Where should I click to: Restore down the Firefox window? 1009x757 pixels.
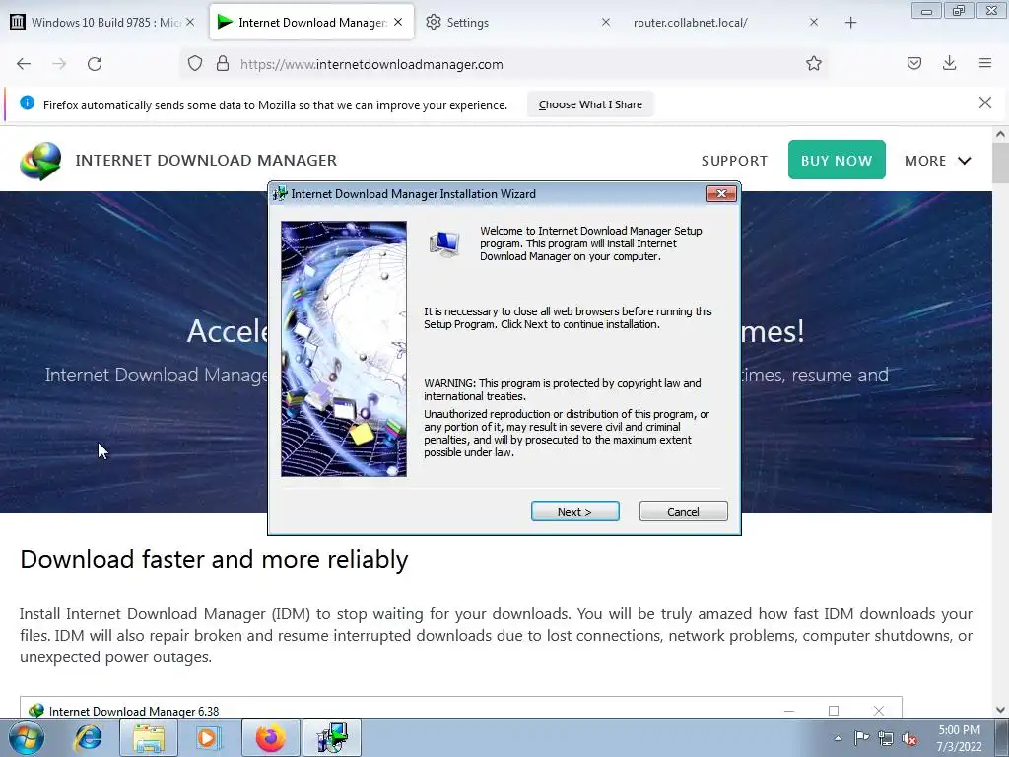click(959, 11)
